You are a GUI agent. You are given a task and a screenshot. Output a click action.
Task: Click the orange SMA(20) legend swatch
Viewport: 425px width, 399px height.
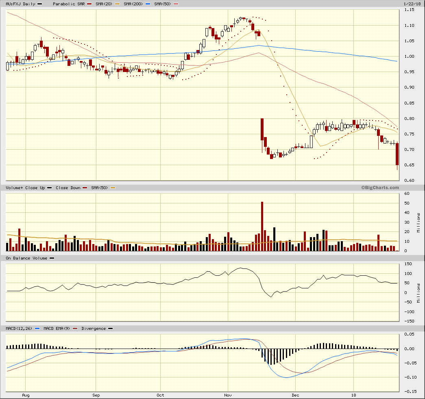(x=117, y=4)
